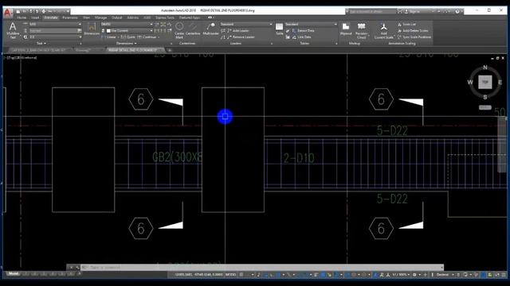Switch to the Insert ribbon tab
Image resolution: width=510 pixels, height=286 pixels.
click(35, 17)
